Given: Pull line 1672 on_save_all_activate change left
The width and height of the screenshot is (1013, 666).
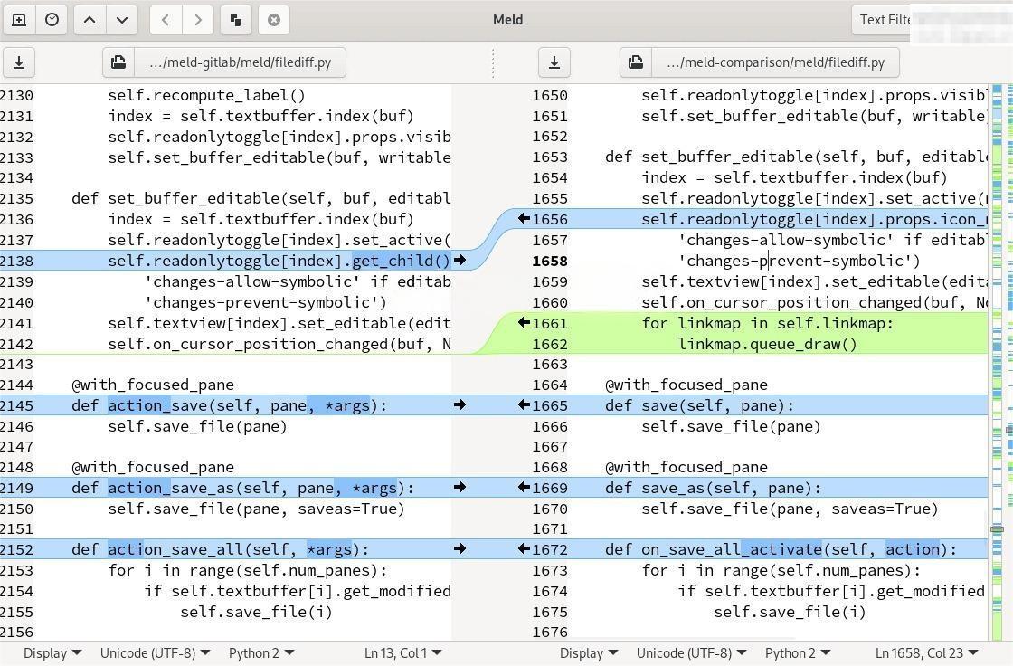Looking at the screenshot, I should 524,549.
